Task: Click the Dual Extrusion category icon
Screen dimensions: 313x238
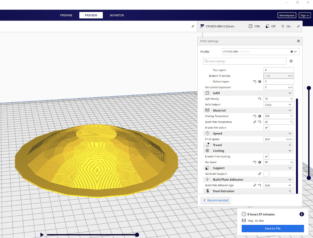Action: point(207,191)
